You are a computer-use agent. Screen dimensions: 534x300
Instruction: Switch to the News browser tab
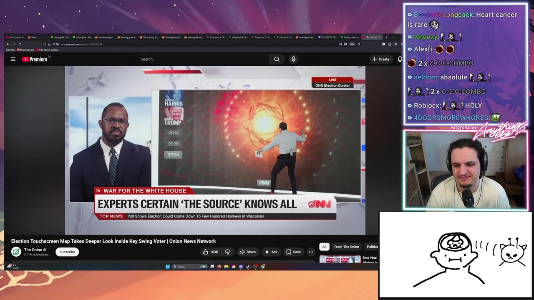37,37
